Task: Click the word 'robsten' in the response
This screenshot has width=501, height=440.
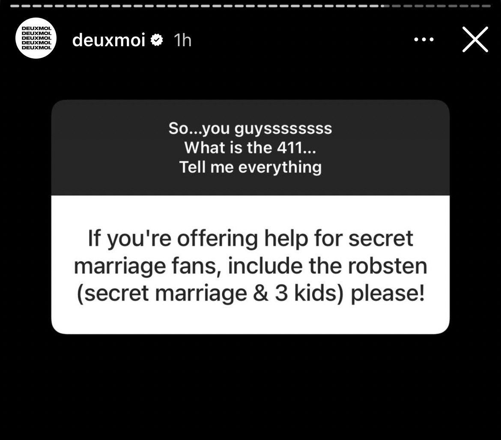Action: [x=387, y=266]
